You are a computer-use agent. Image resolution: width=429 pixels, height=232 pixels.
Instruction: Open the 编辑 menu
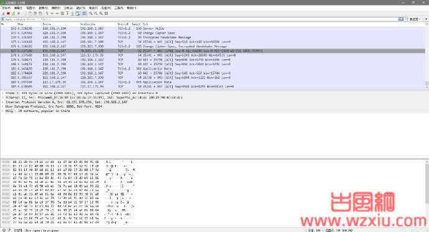[18, 8]
